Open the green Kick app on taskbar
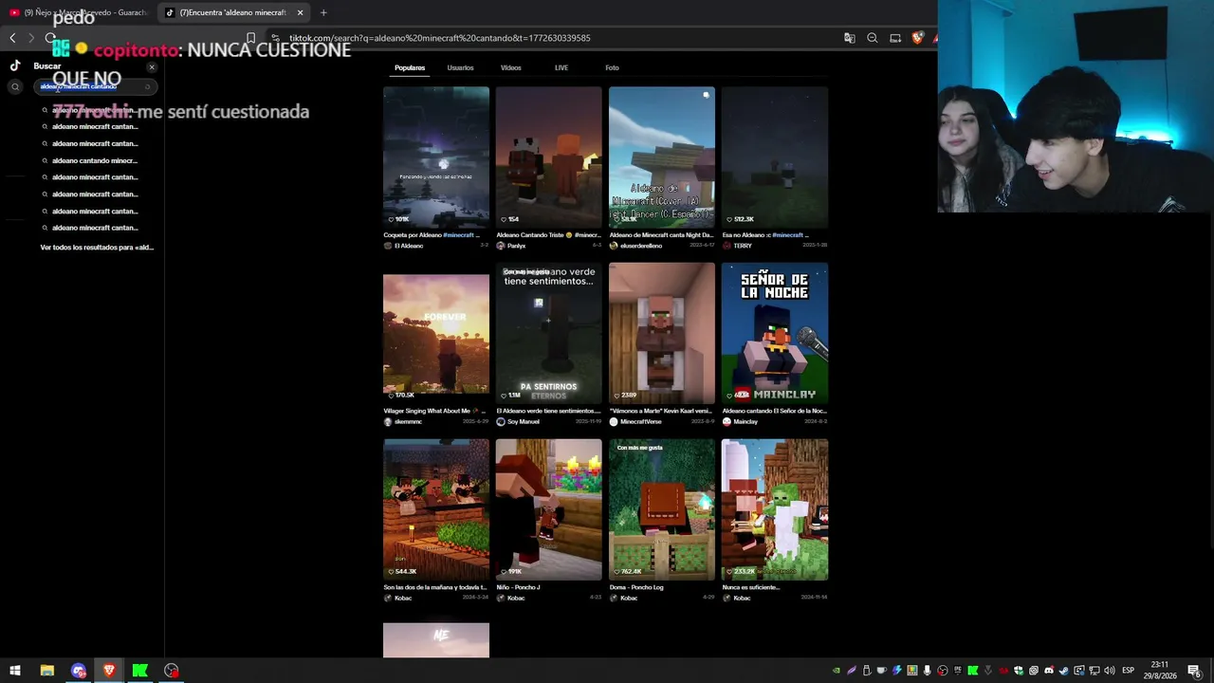 point(140,671)
